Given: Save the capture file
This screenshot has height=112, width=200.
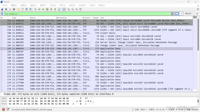Looking at the screenshot, I should point(23,9).
